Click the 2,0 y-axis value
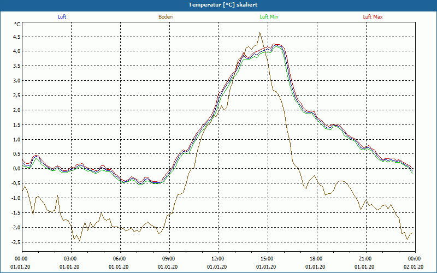Image resolution: width=437 pixels, height=273 pixels. tap(17, 110)
